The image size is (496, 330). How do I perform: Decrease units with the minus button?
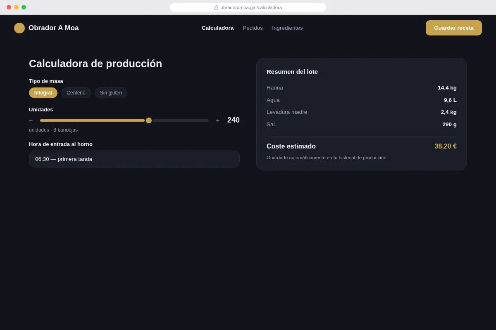point(31,120)
